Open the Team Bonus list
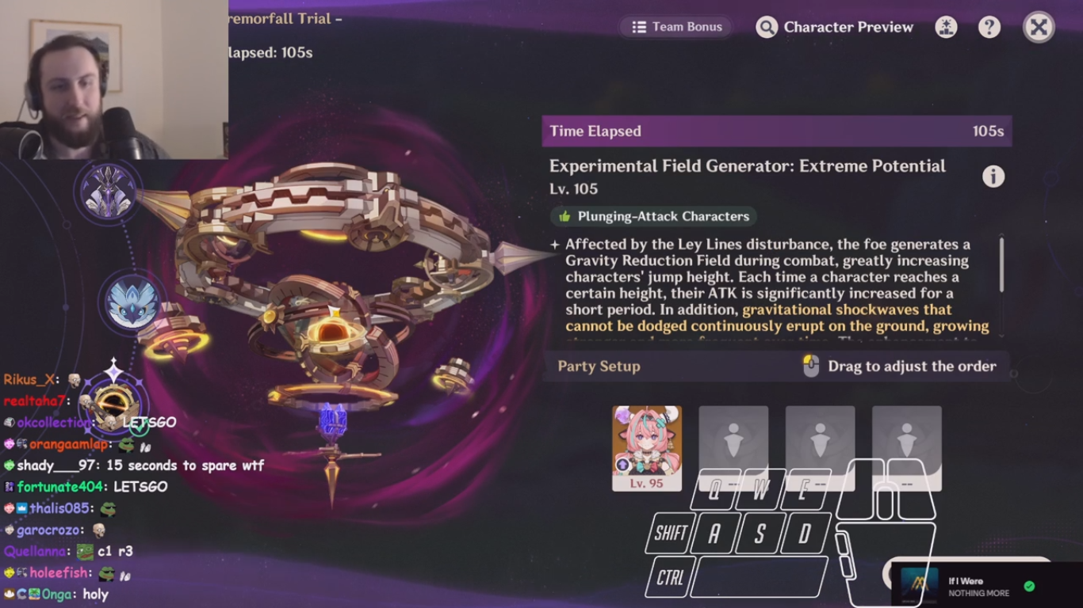Image resolution: width=1083 pixels, height=608 pixels. pyautogui.click(x=676, y=27)
